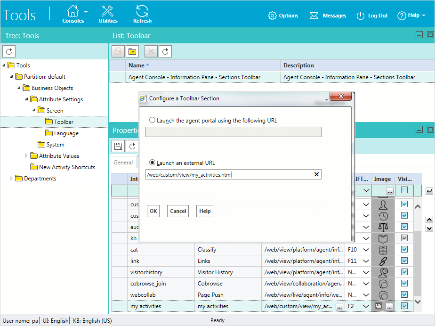
Task: Click the folder-up icon in List toolbar
Action: 132,51
